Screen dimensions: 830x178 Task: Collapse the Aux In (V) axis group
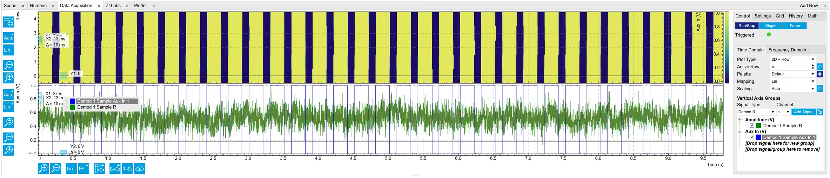point(739,131)
